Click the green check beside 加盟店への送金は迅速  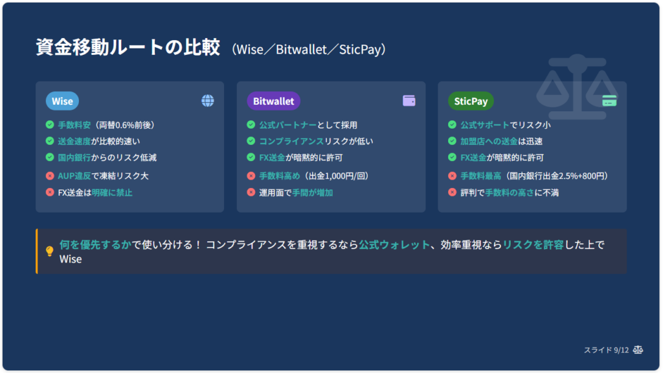453,141
